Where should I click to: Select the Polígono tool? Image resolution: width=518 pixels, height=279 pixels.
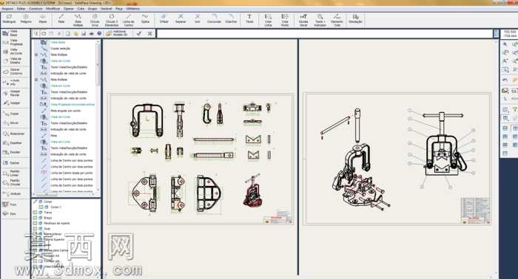26,19
